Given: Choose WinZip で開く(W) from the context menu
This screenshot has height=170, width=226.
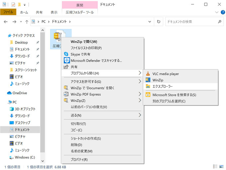Looking at the screenshot, I should [x=102, y=42].
